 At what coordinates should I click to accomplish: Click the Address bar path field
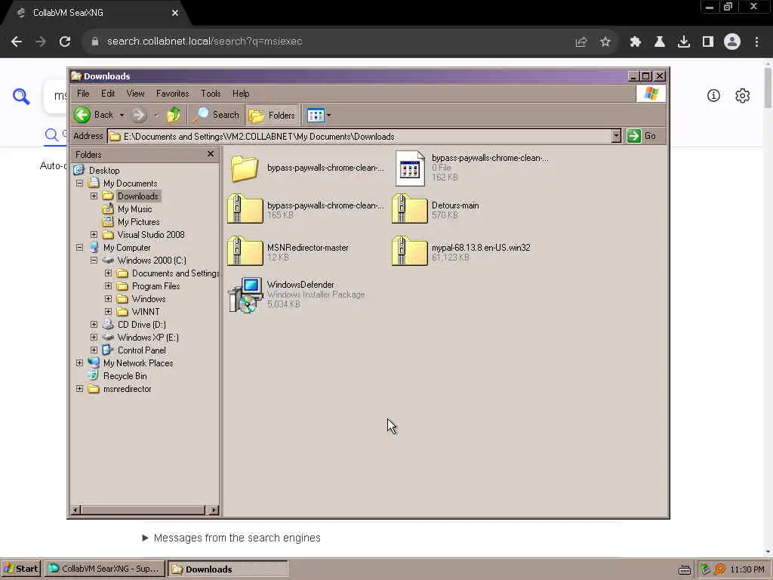(x=359, y=137)
